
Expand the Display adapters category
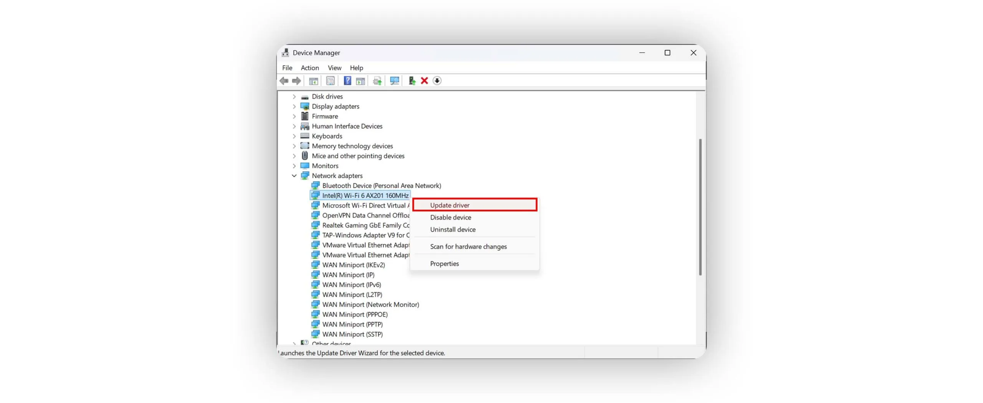[x=294, y=107]
